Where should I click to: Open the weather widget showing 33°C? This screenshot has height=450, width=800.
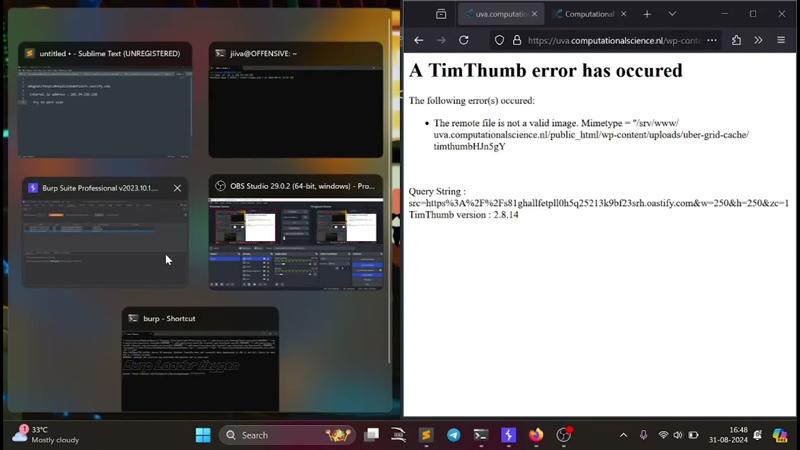(46, 435)
